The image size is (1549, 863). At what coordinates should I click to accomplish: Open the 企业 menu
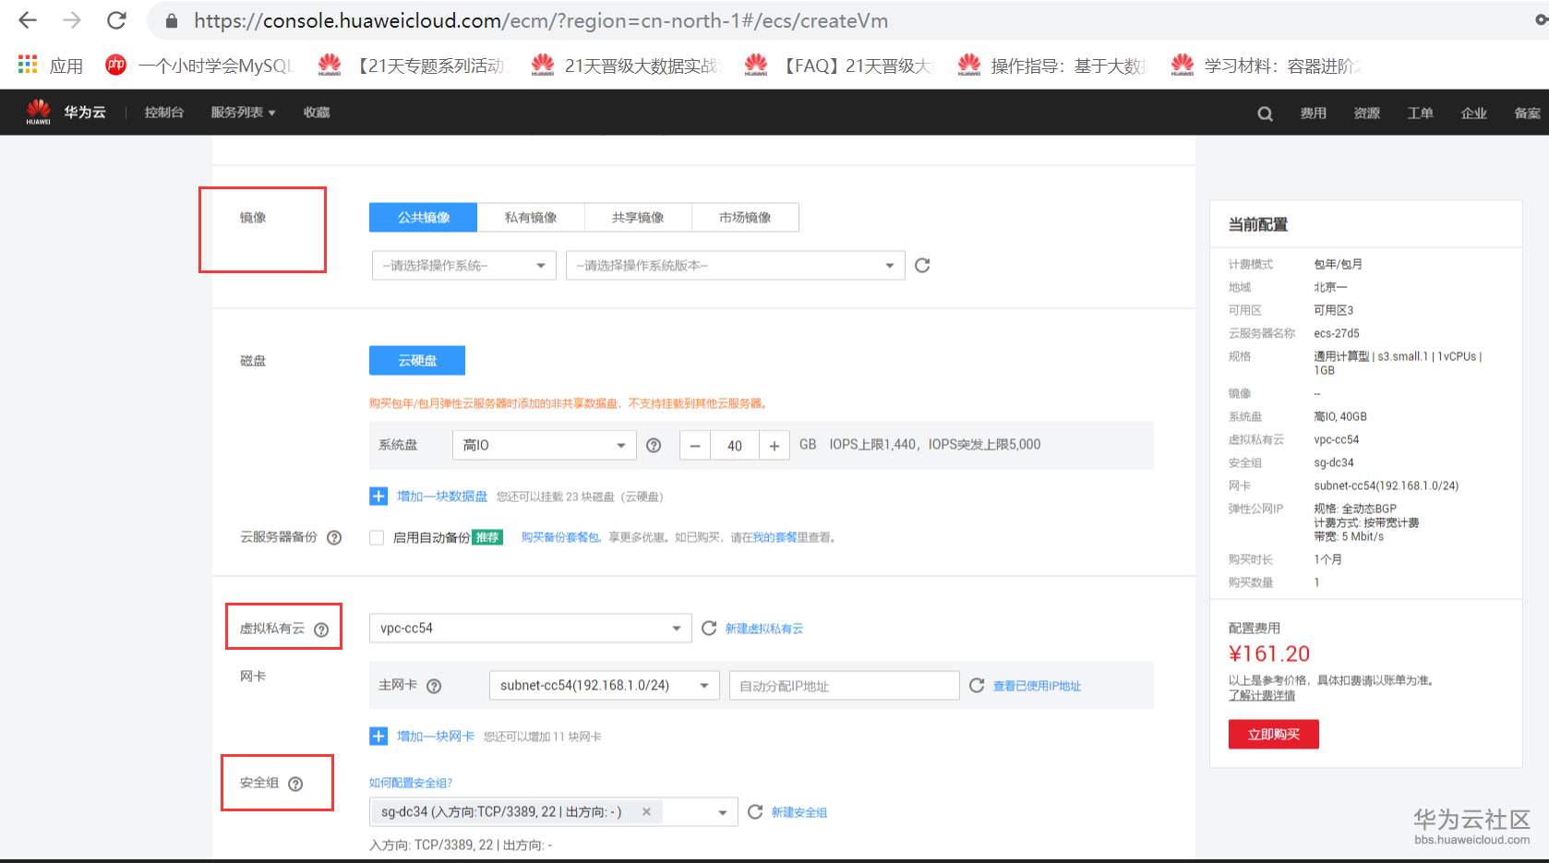point(1473,113)
